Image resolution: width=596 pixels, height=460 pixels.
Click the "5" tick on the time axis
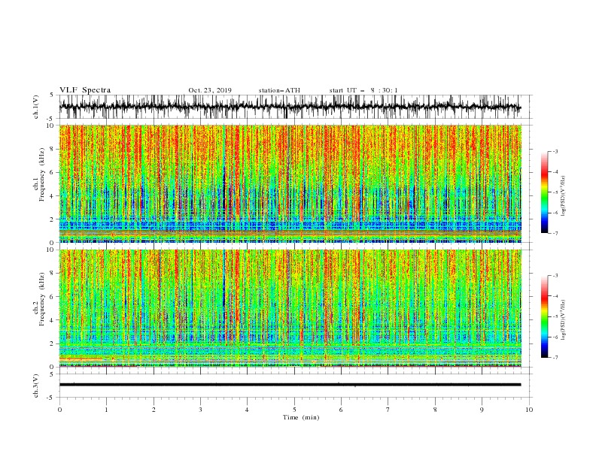294,410
